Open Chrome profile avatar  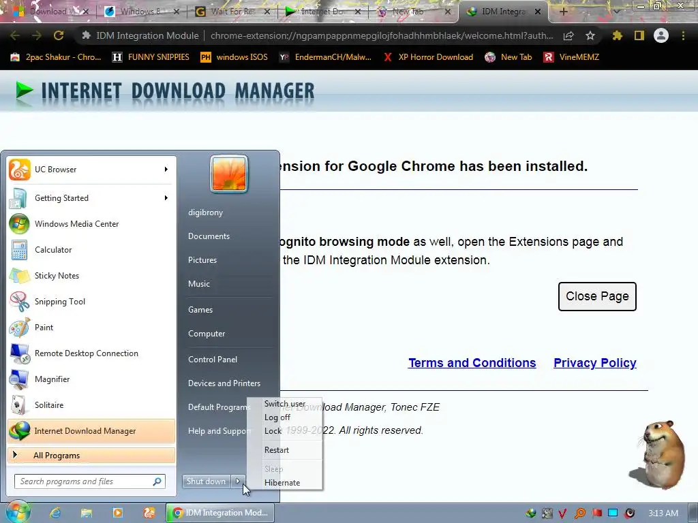661,35
